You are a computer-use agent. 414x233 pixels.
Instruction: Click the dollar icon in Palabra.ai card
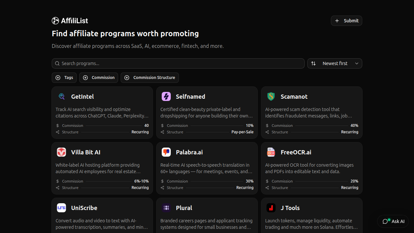[x=162, y=181]
